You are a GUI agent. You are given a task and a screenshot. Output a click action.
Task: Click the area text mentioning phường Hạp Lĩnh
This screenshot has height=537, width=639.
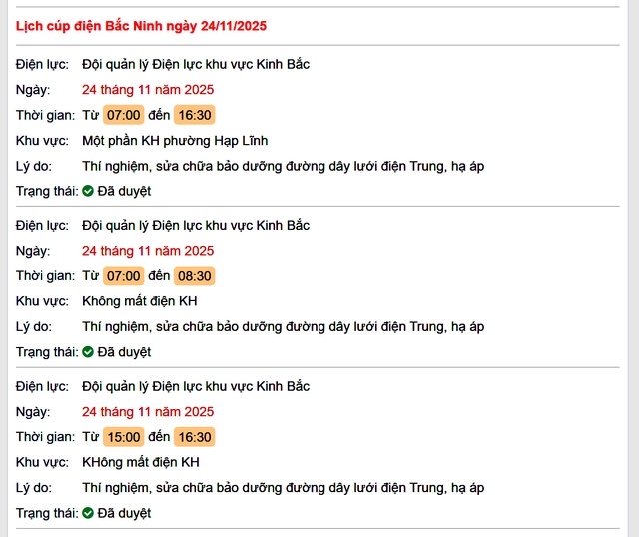[x=175, y=141]
